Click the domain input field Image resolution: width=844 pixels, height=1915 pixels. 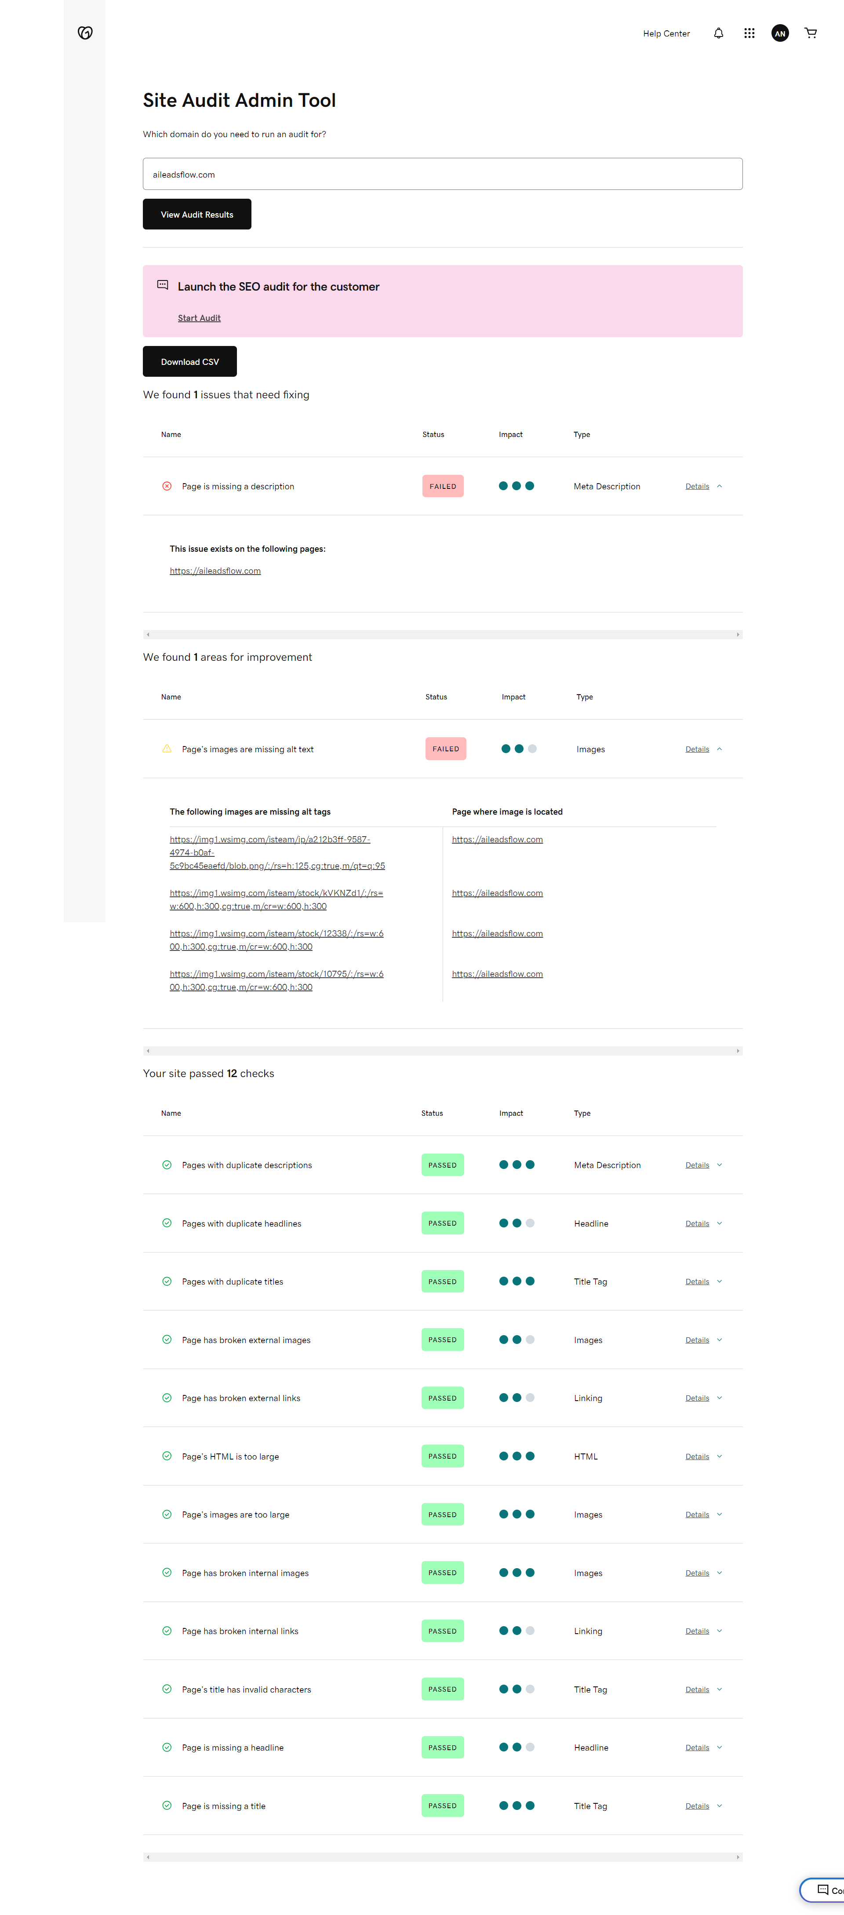coord(442,174)
